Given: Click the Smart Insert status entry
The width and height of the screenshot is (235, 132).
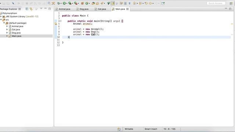Looking at the screenshot, I should [151, 129].
